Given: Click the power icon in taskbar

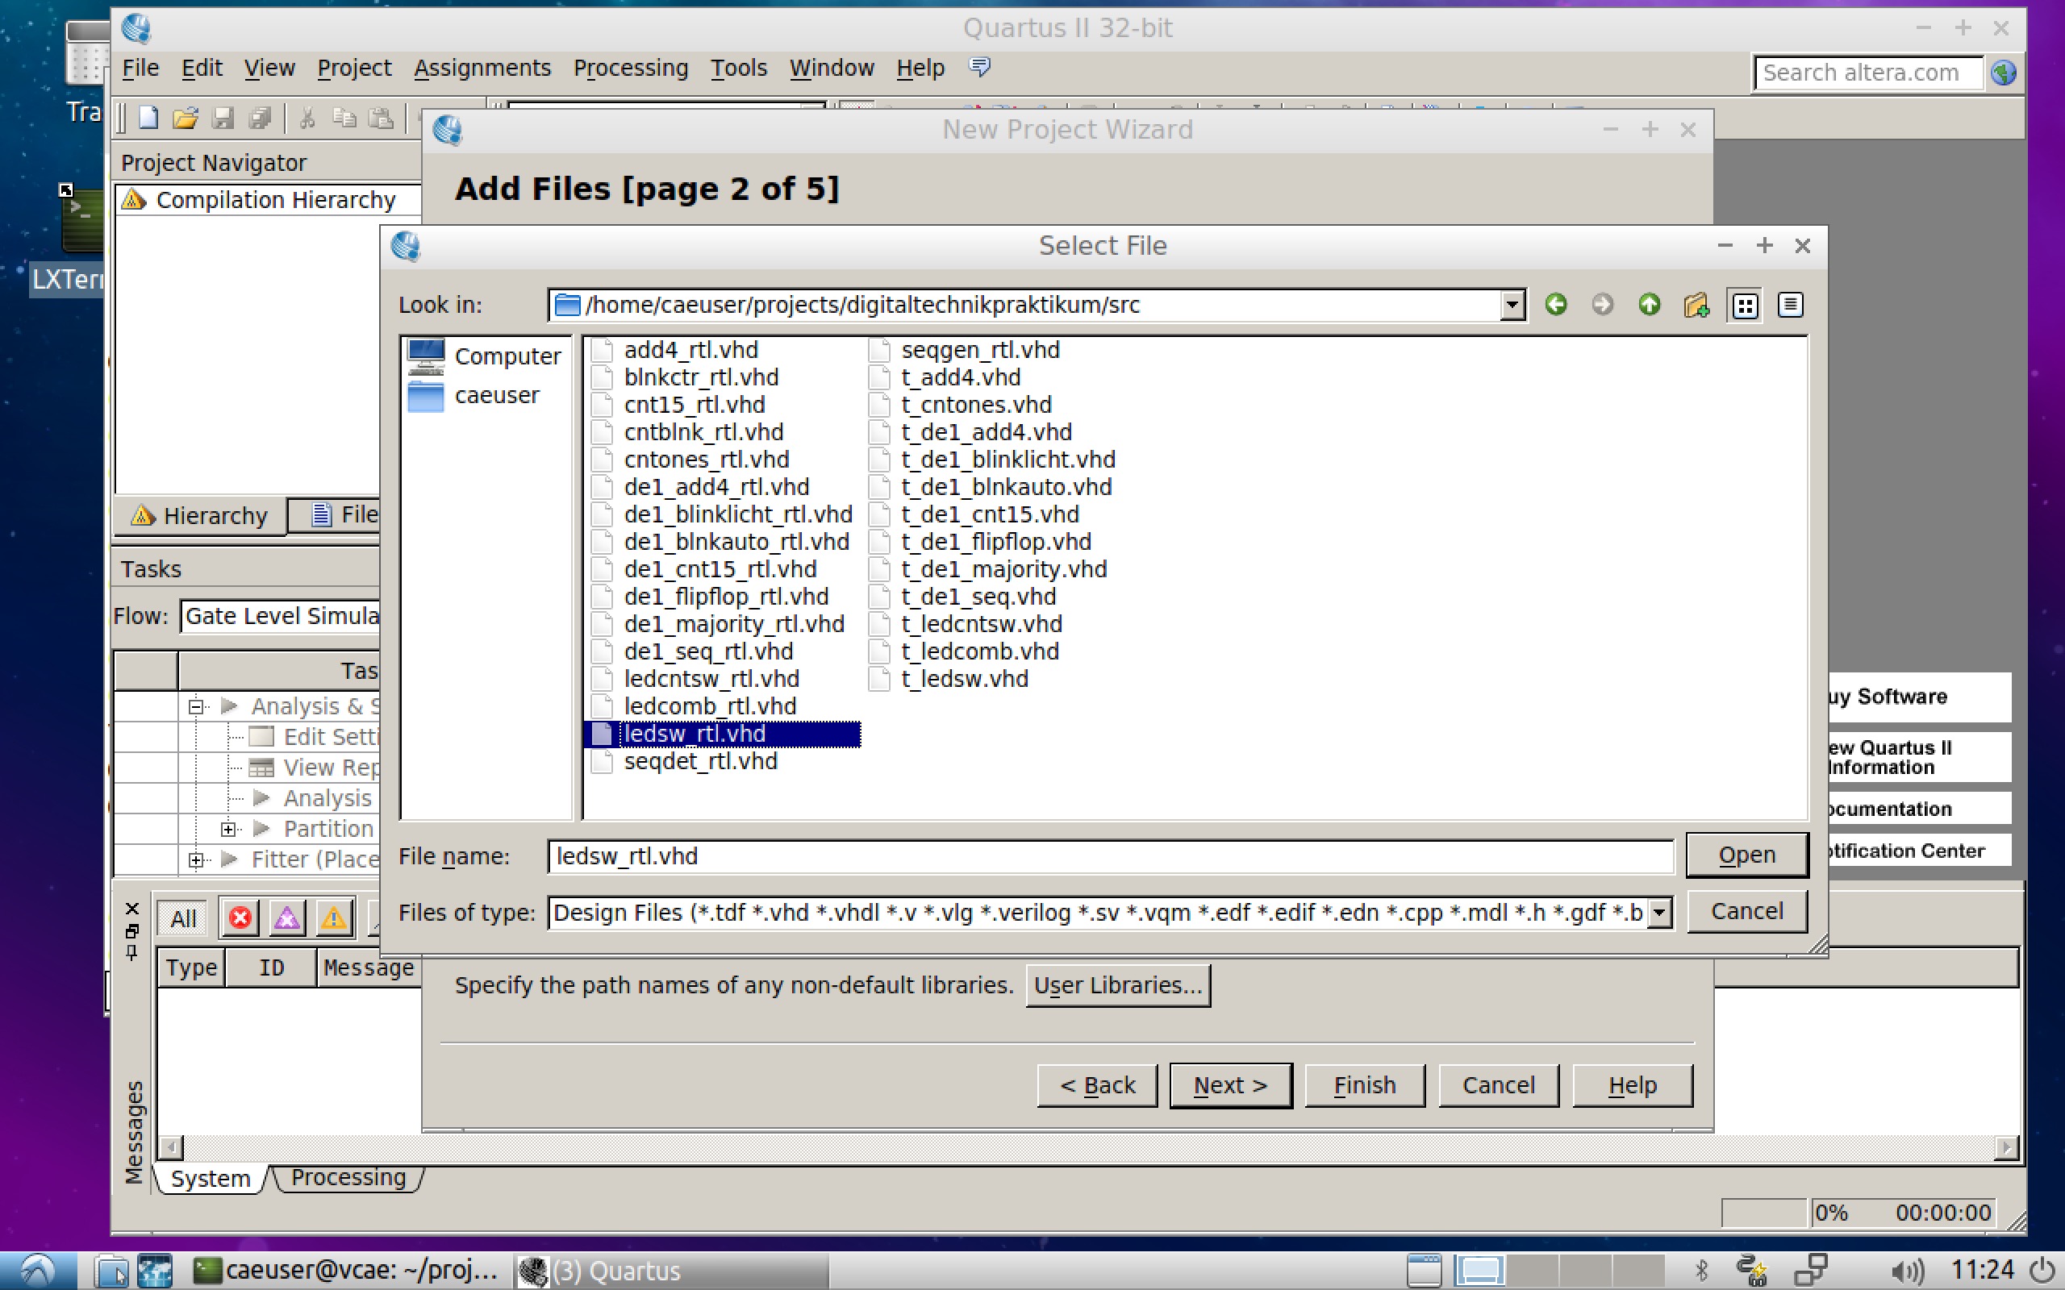Looking at the screenshot, I should tap(2042, 1271).
